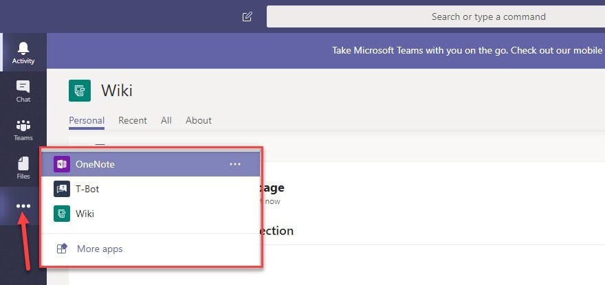Click the green Wiki icon in flyout
The image size is (605, 285).
(x=62, y=214)
